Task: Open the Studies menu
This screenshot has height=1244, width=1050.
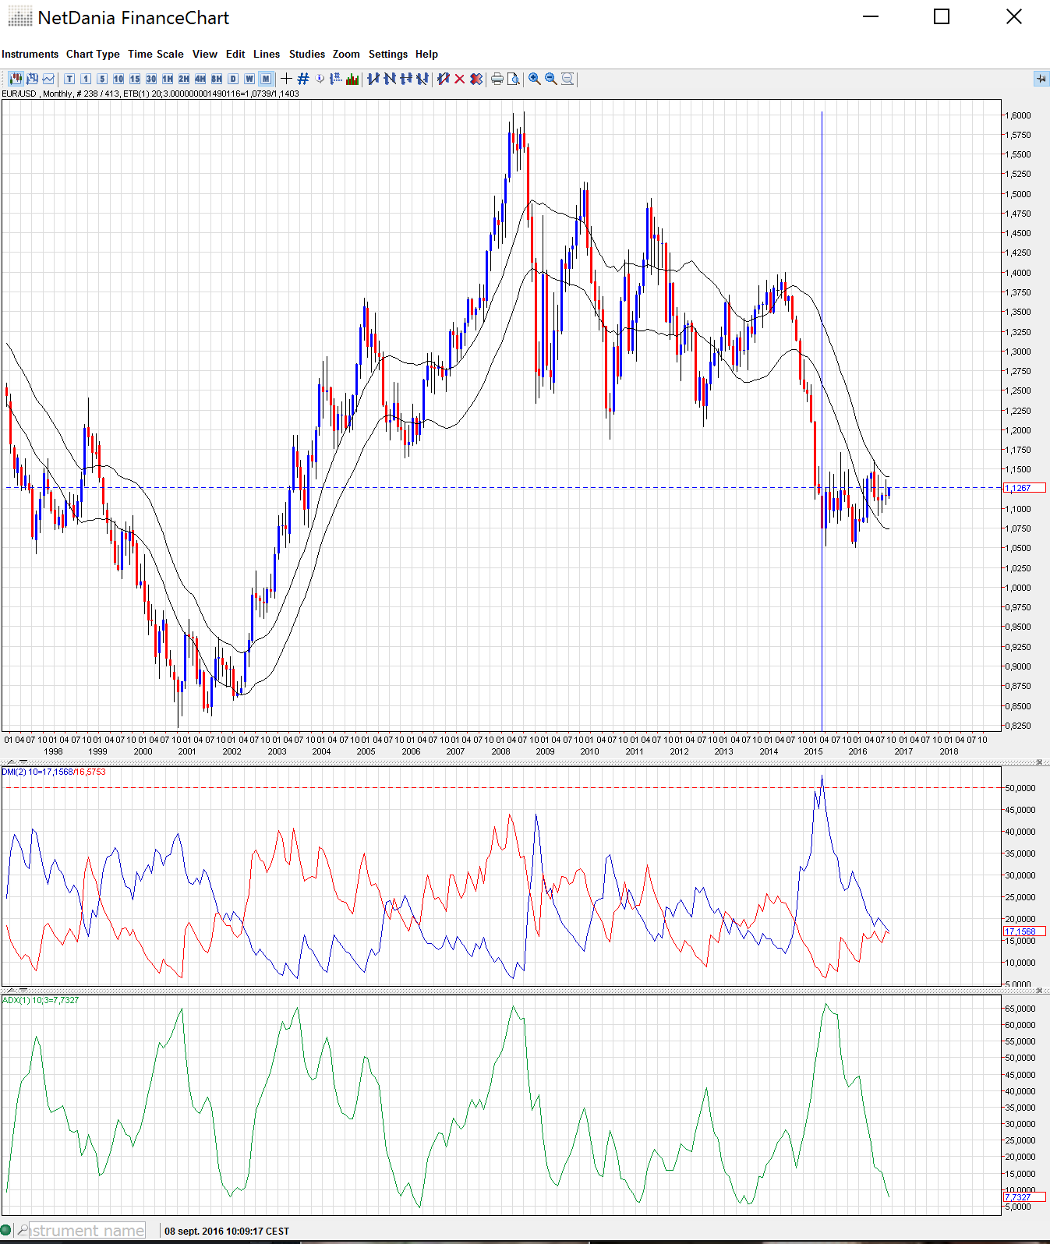Action: [x=307, y=54]
